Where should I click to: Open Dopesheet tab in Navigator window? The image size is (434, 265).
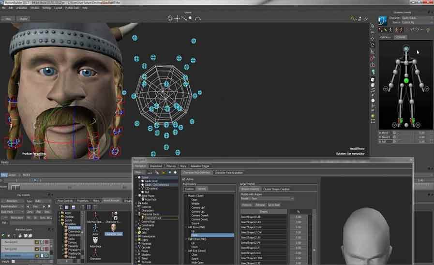156,166
